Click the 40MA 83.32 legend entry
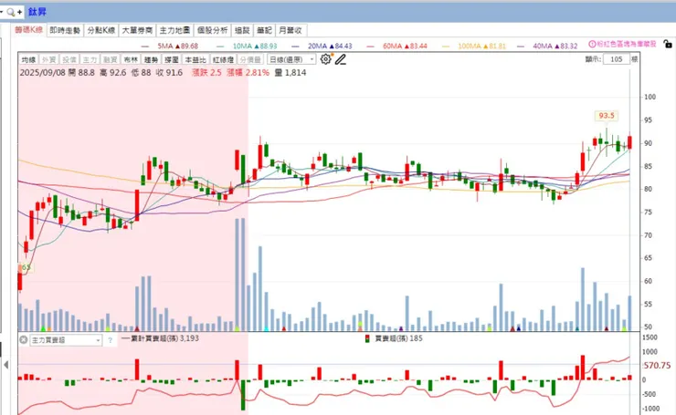The height and width of the screenshot is (415, 676). pyautogui.click(x=547, y=46)
